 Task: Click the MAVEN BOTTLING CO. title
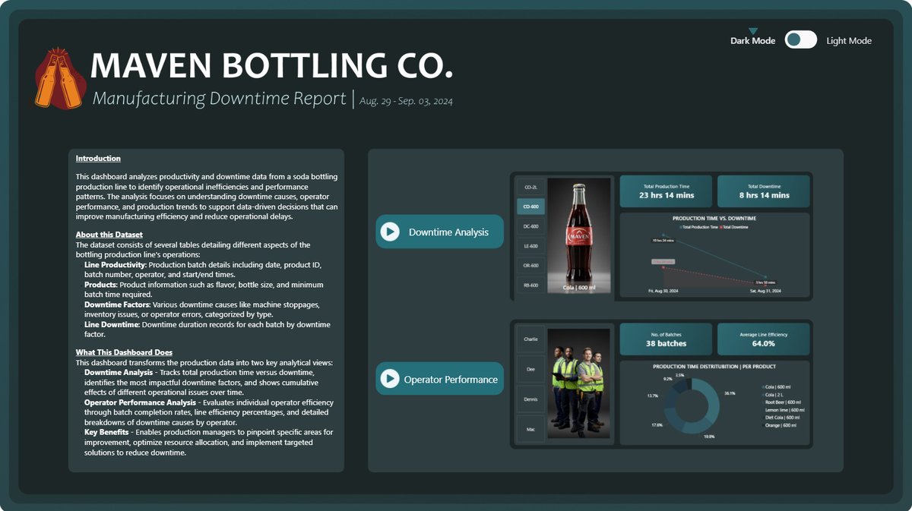(x=272, y=66)
